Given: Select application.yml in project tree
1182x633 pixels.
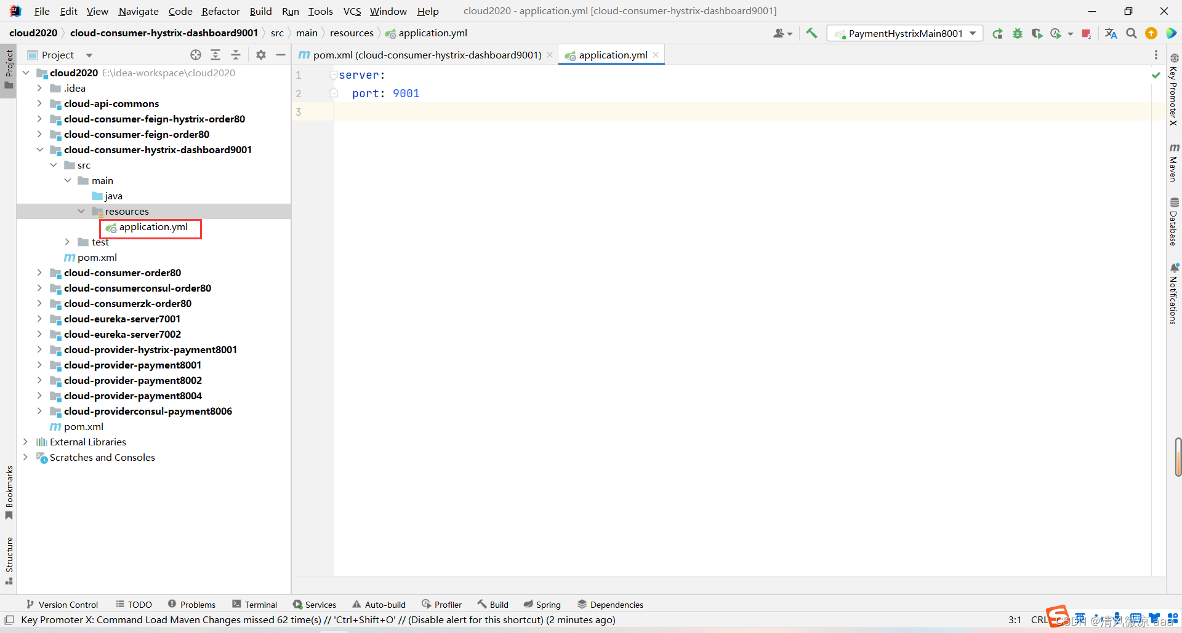Looking at the screenshot, I should [153, 227].
